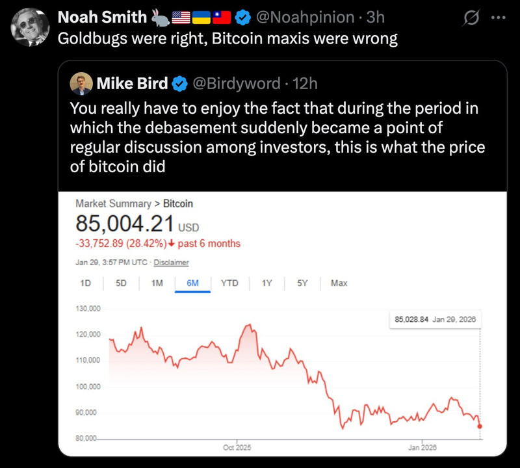The image size is (520, 468).
Task: Click Mike Bird's small profile avatar
Action: pyautogui.click(x=83, y=83)
